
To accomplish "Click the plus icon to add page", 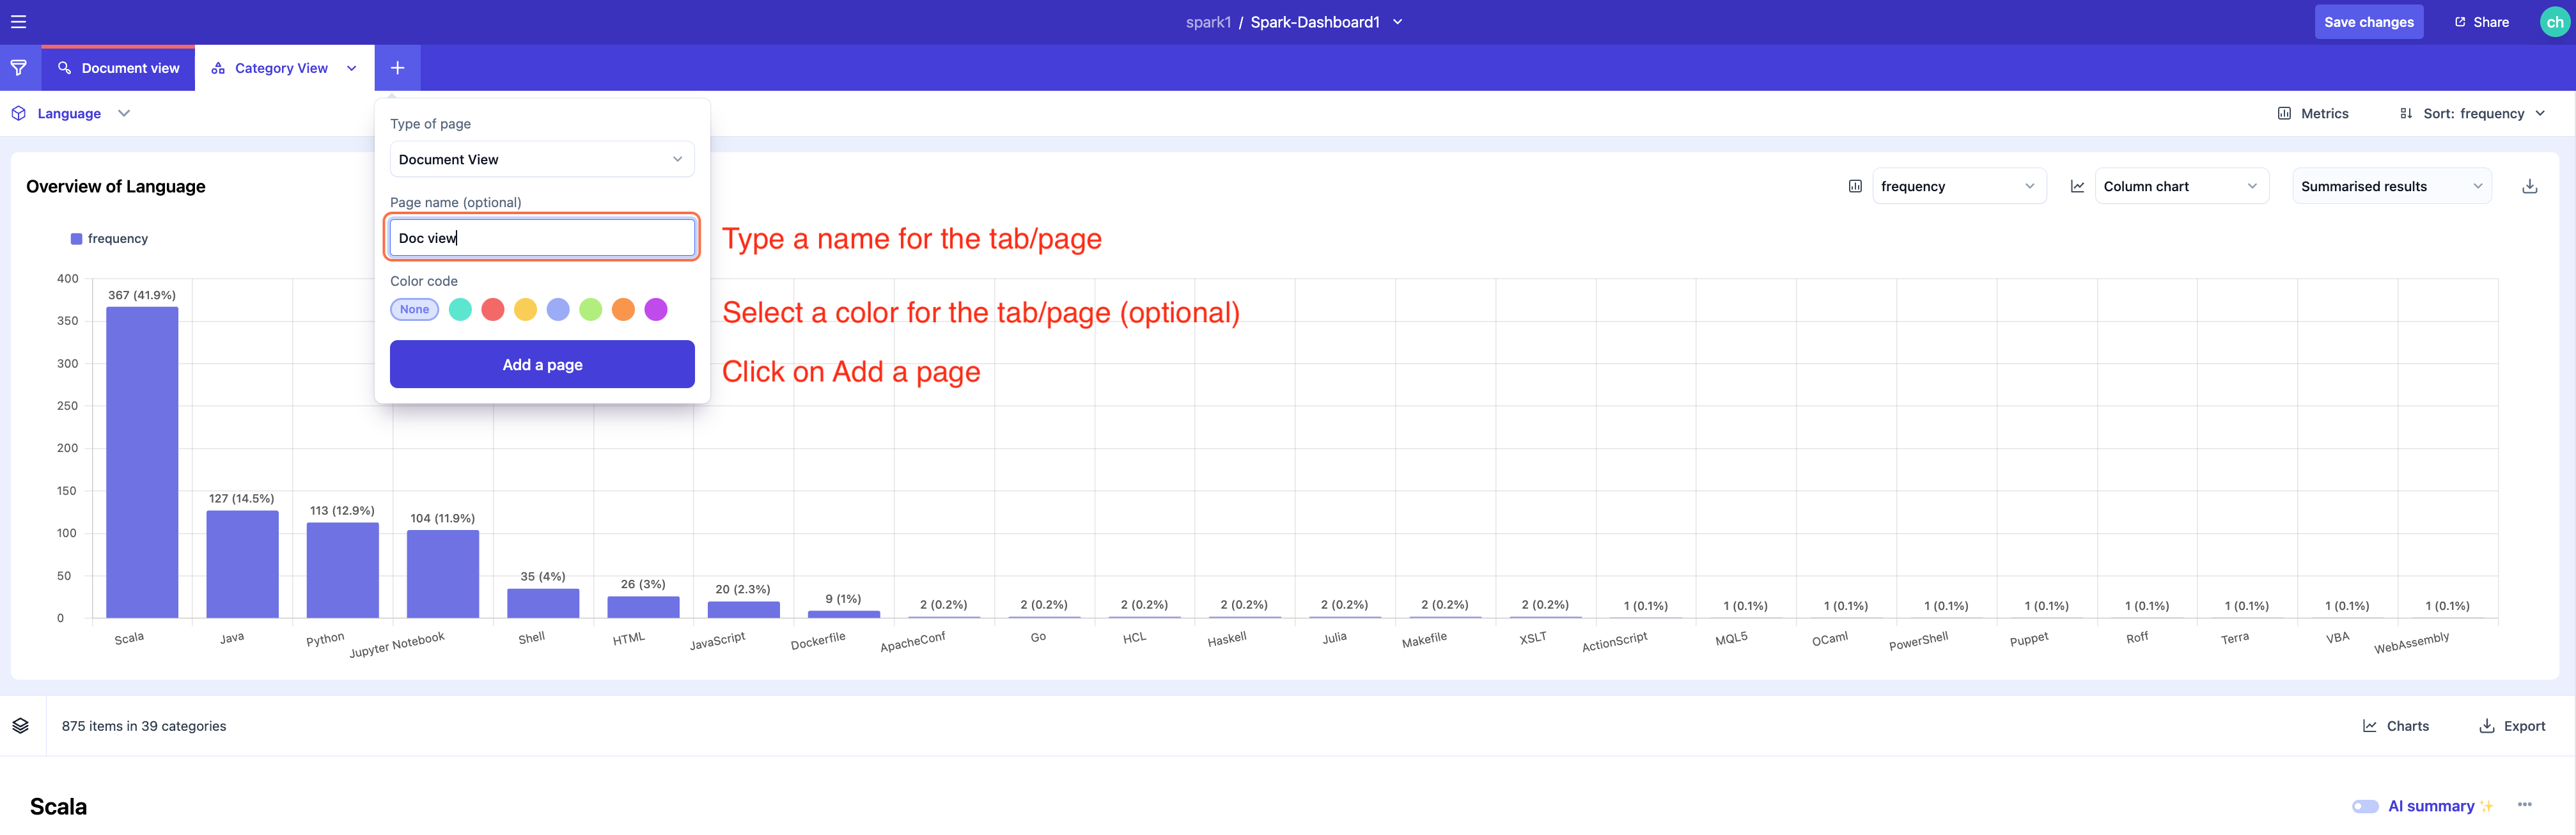I will coord(397,68).
